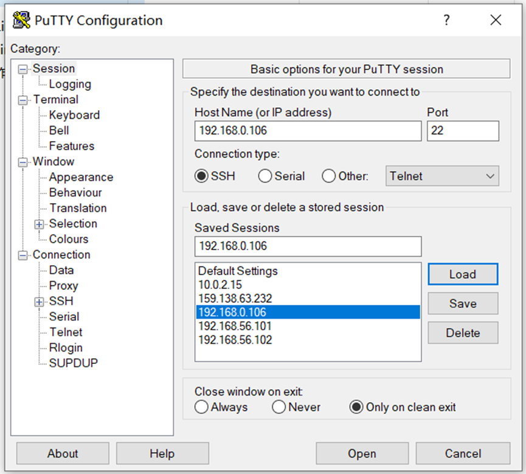Open the Behaviour settings category

(75, 192)
